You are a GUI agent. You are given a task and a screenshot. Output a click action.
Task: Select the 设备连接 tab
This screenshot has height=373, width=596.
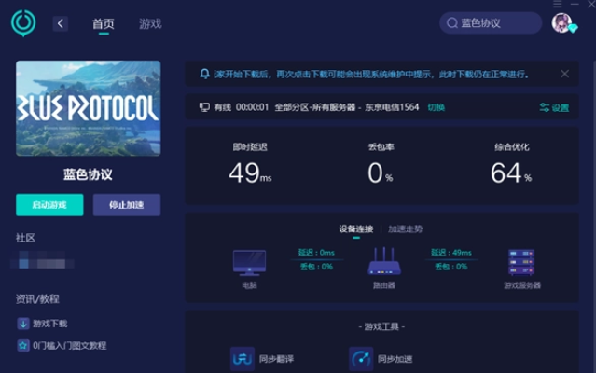pos(355,229)
